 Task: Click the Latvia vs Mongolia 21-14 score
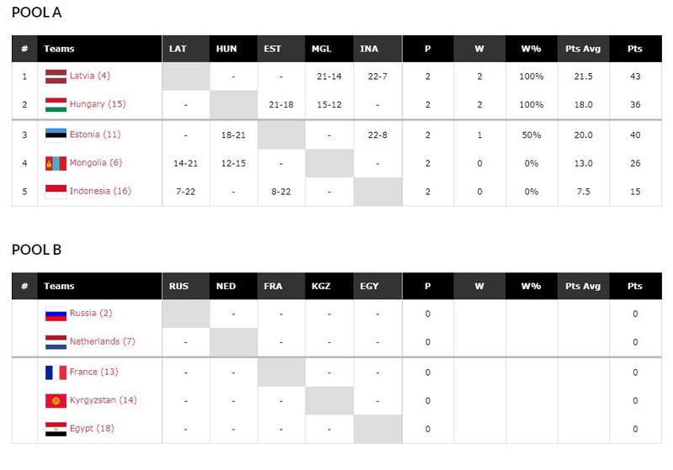coord(329,77)
